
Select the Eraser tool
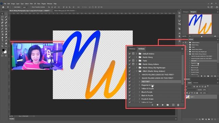tap(6, 31)
